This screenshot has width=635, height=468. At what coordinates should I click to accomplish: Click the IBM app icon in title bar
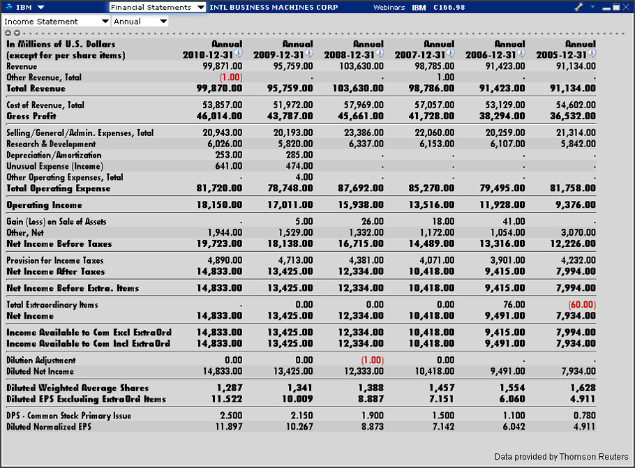(x=8, y=7)
